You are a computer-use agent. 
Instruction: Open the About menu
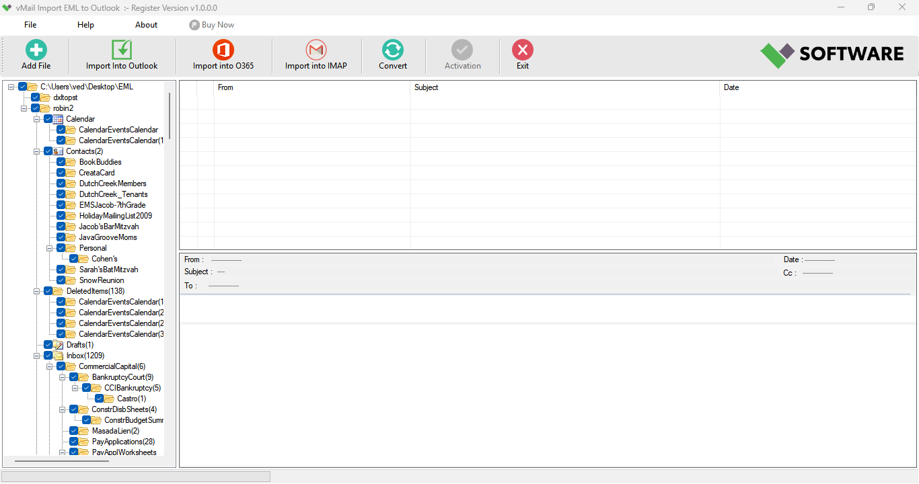(x=146, y=25)
